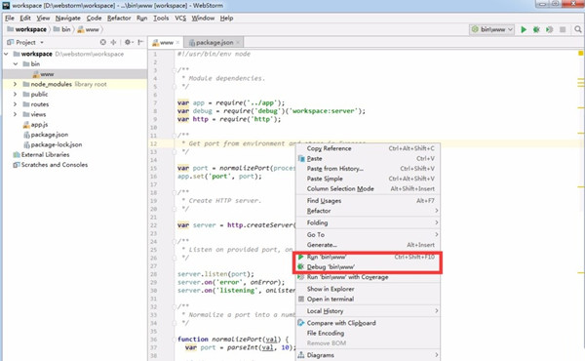Toggle Column Selection Mode
The image size is (585, 361).
(x=368, y=189)
